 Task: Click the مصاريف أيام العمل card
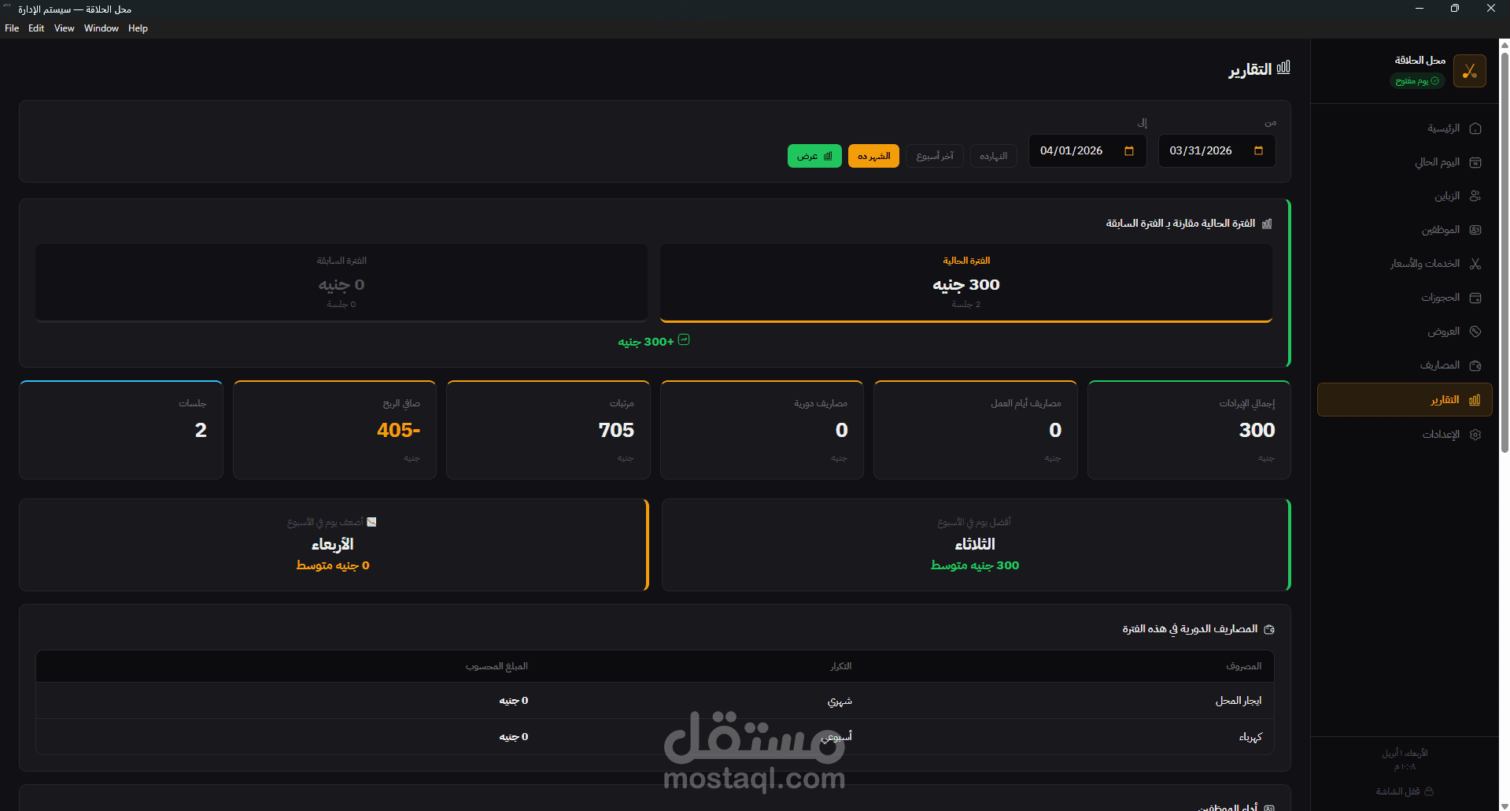[x=975, y=430]
